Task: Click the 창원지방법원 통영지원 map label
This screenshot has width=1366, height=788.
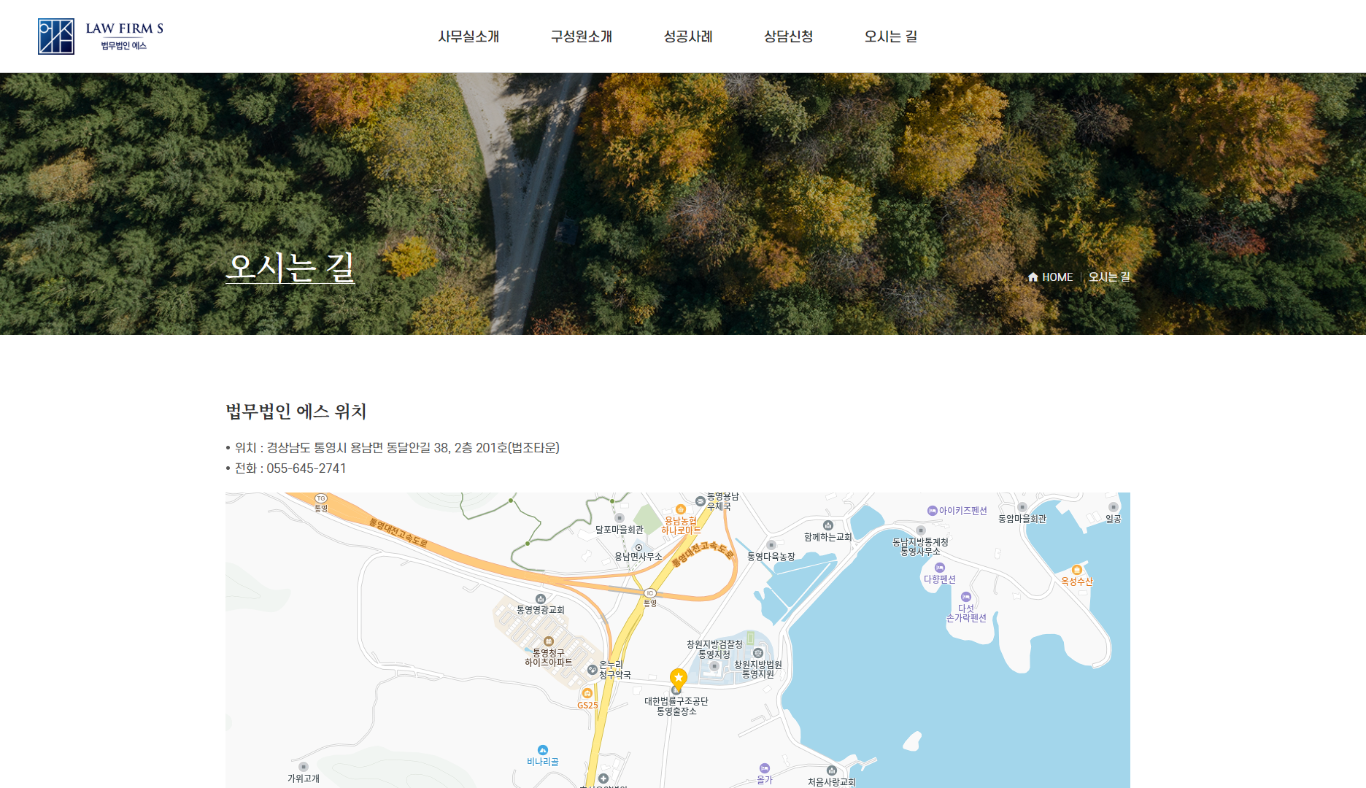Action: (758, 669)
